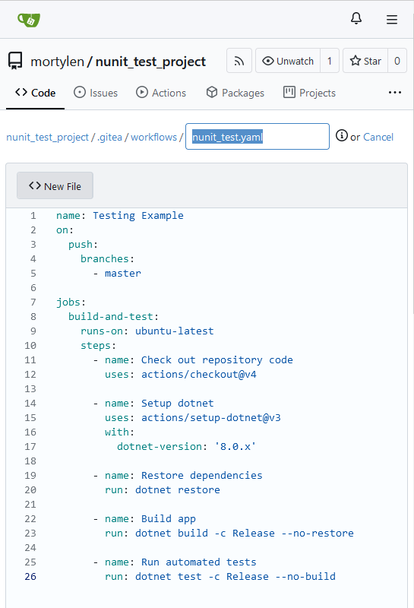This screenshot has width=414, height=608.
Task: Switch to the Code tab
Action: tap(35, 93)
